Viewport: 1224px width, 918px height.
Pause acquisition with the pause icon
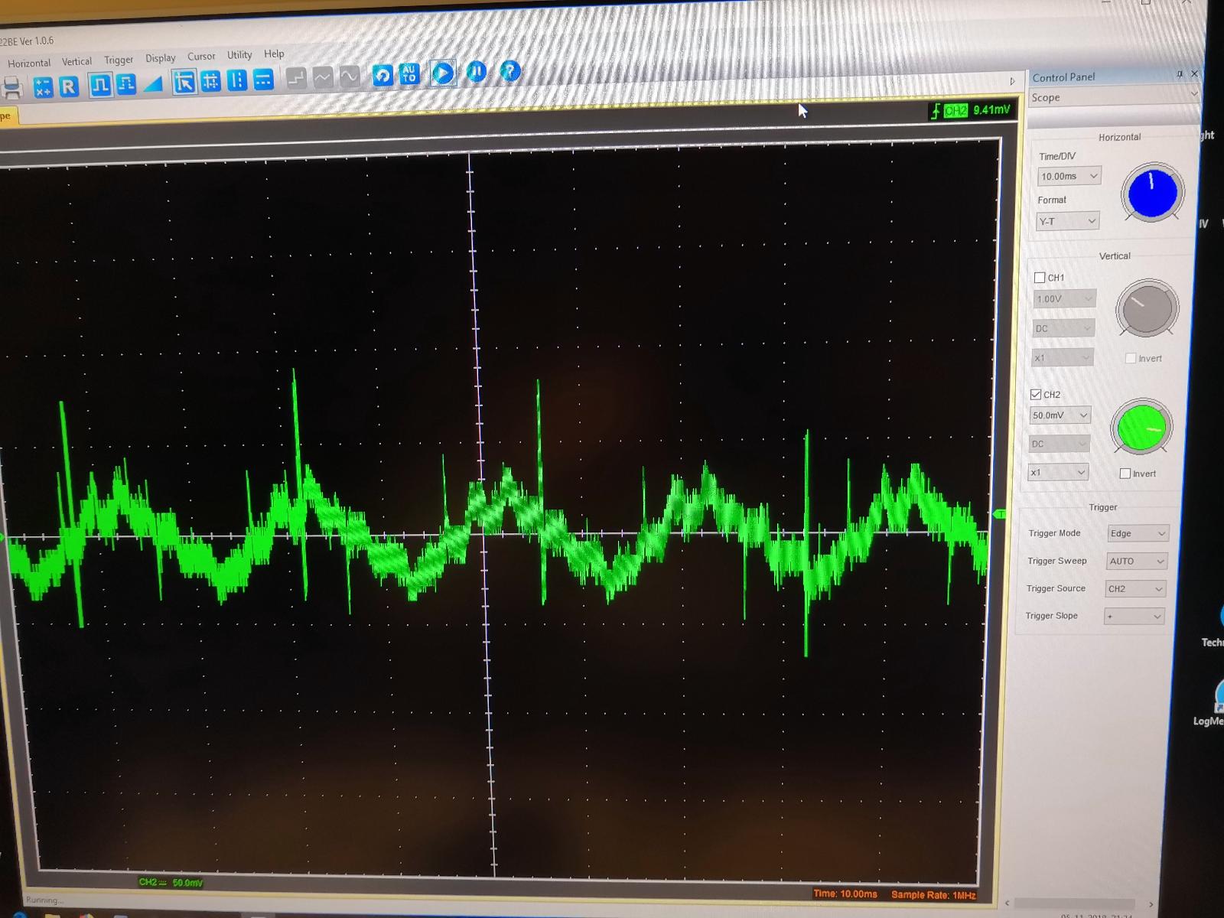[x=477, y=73]
